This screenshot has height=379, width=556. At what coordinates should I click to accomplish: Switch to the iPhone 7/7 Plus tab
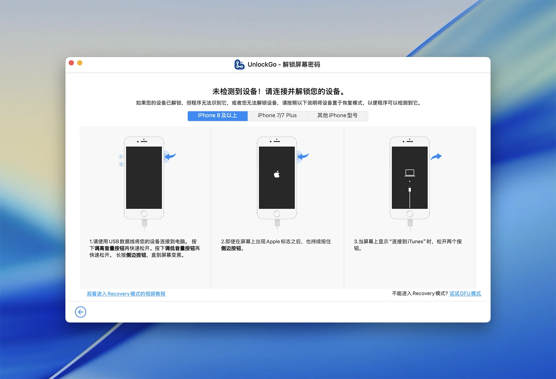click(277, 116)
